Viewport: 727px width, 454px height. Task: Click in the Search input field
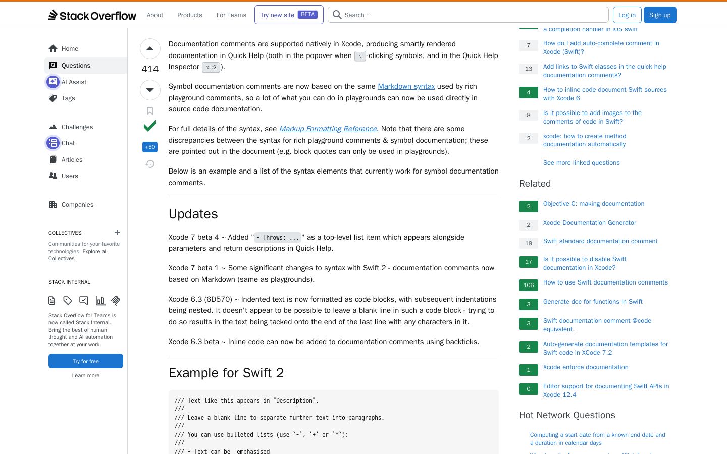[x=469, y=15]
